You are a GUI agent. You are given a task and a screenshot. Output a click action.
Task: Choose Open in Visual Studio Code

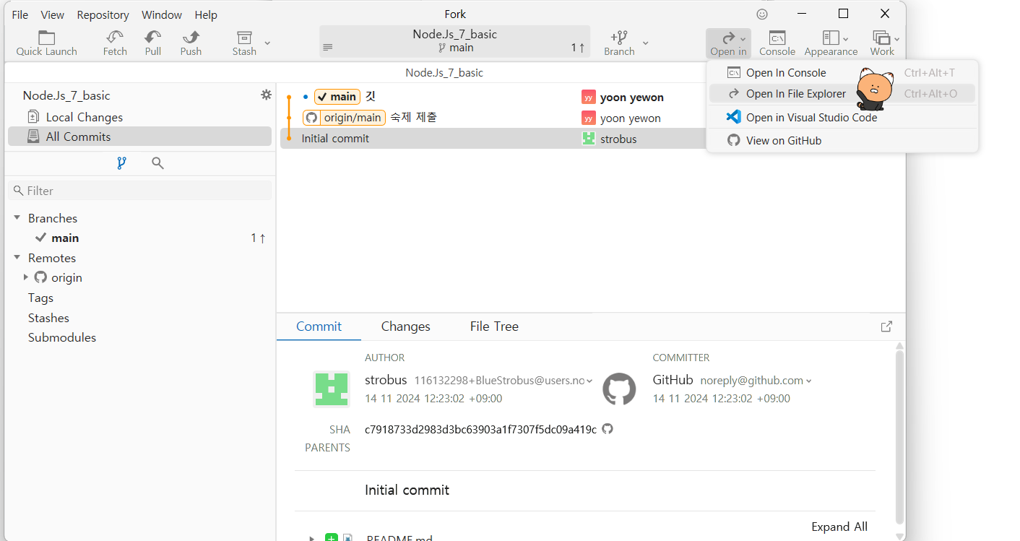842,117
